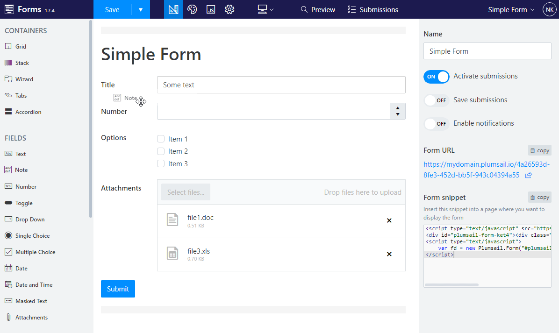
Task: Turn on Enable notifications switch
Action: (437, 124)
